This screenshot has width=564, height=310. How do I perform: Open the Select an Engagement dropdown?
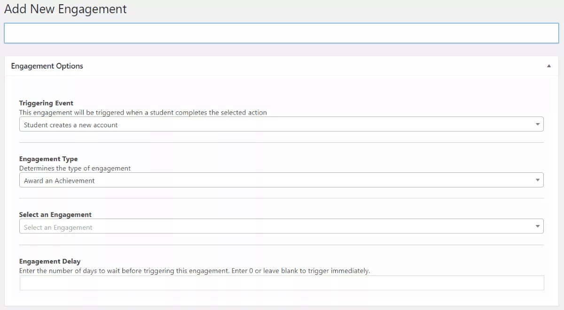281,226
